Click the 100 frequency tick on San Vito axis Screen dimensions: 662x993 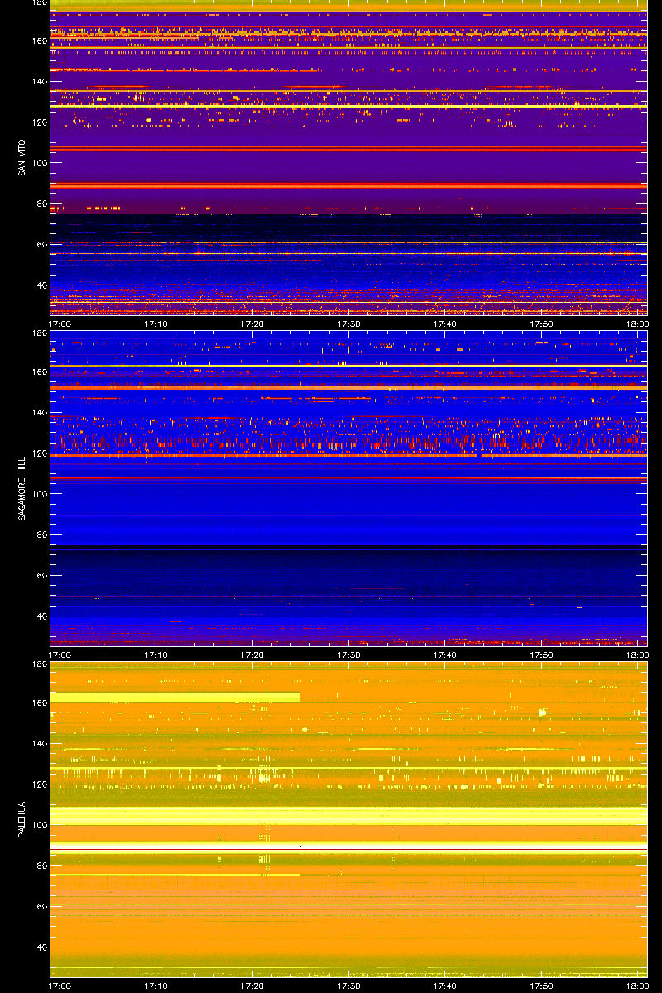coord(38,163)
